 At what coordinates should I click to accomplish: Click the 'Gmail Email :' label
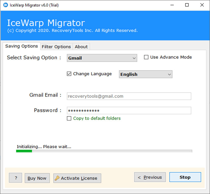coord(45,95)
